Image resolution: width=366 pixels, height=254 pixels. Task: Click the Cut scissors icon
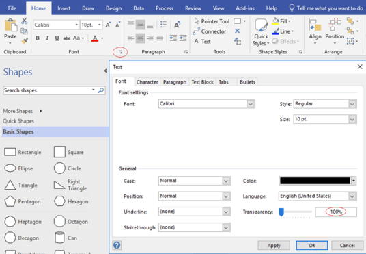click(x=25, y=21)
